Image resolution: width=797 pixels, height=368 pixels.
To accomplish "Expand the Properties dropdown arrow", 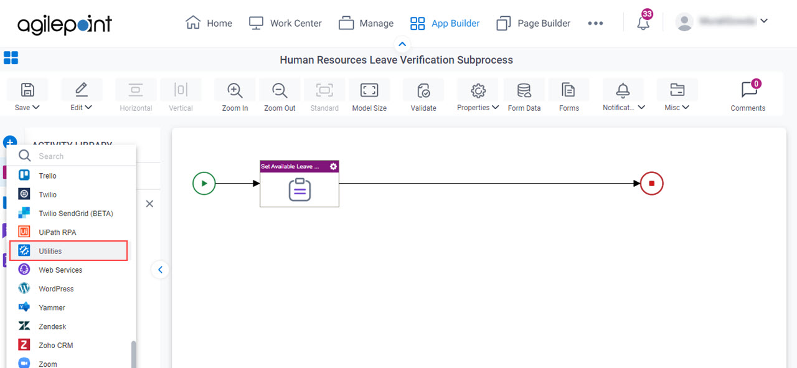I will (496, 107).
